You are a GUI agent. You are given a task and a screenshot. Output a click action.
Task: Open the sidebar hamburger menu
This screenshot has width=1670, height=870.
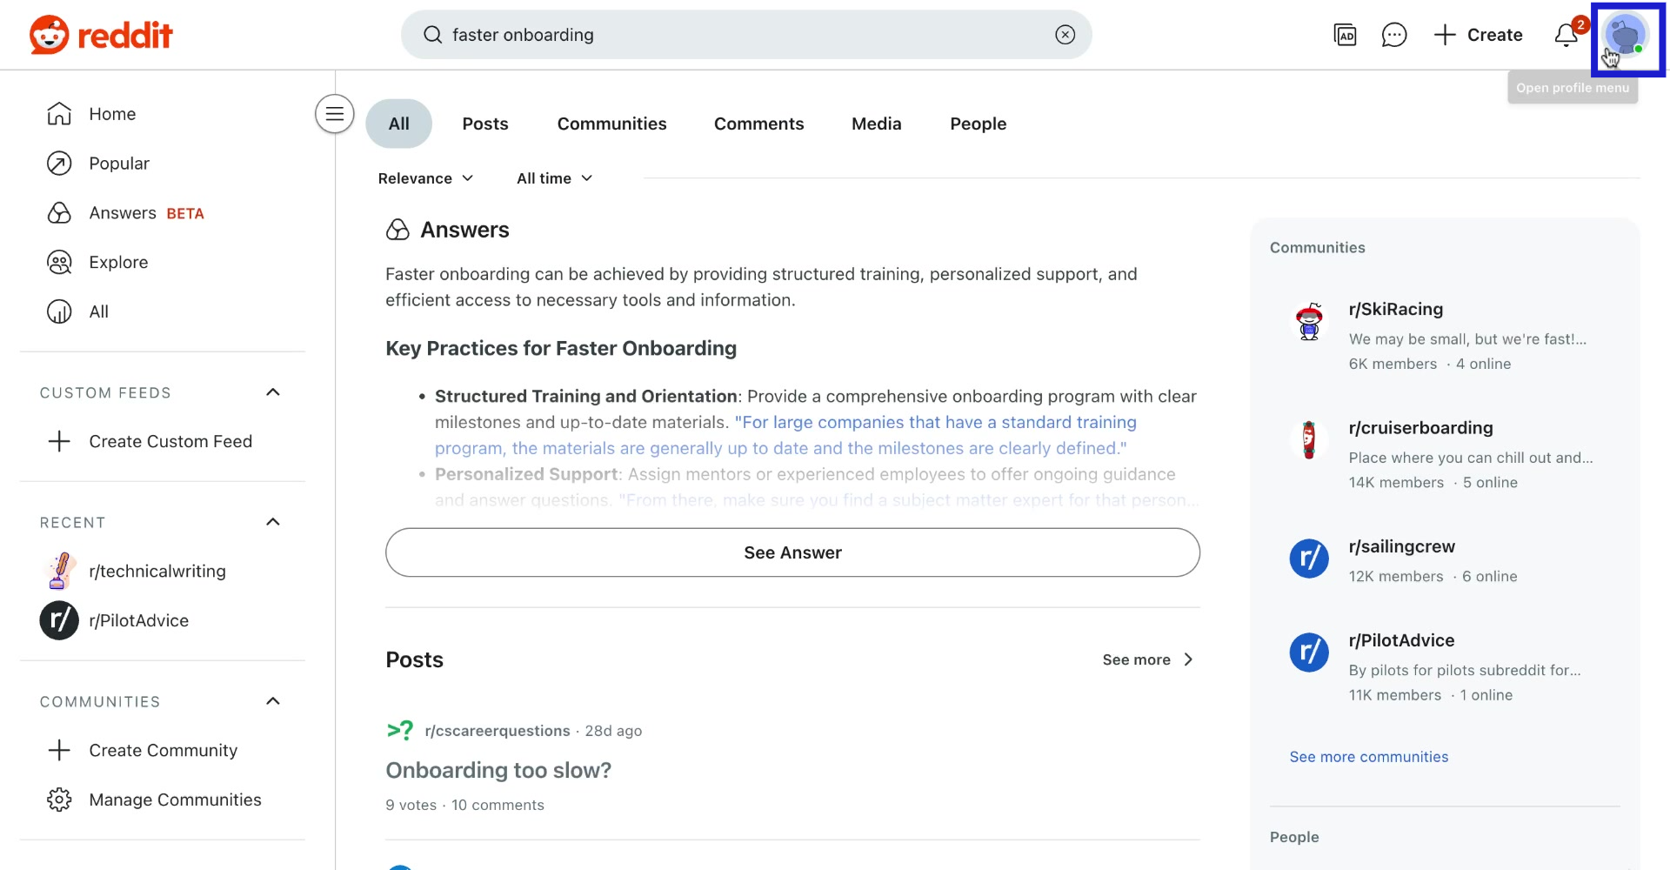(x=334, y=113)
